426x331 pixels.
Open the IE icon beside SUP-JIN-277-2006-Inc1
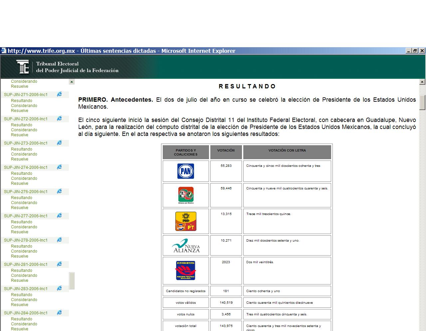point(59,216)
